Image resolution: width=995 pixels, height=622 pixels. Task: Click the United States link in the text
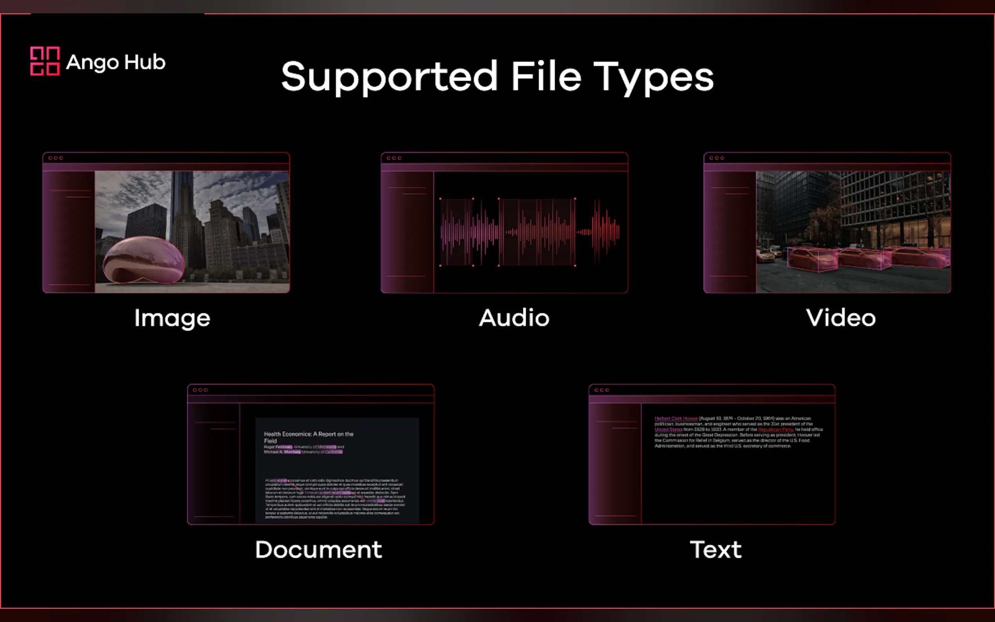[x=668, y=429]
